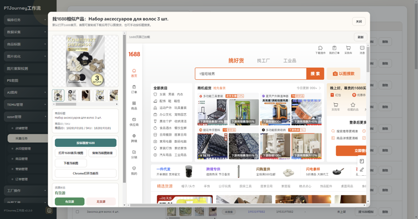Expand the 今日更新 999+ arrow
This screenshot has height=219, width=418.
(320, 88)
